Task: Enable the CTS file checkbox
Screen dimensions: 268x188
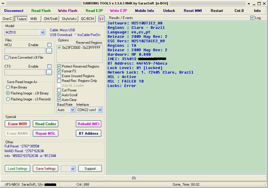Action: coord(49,66)
